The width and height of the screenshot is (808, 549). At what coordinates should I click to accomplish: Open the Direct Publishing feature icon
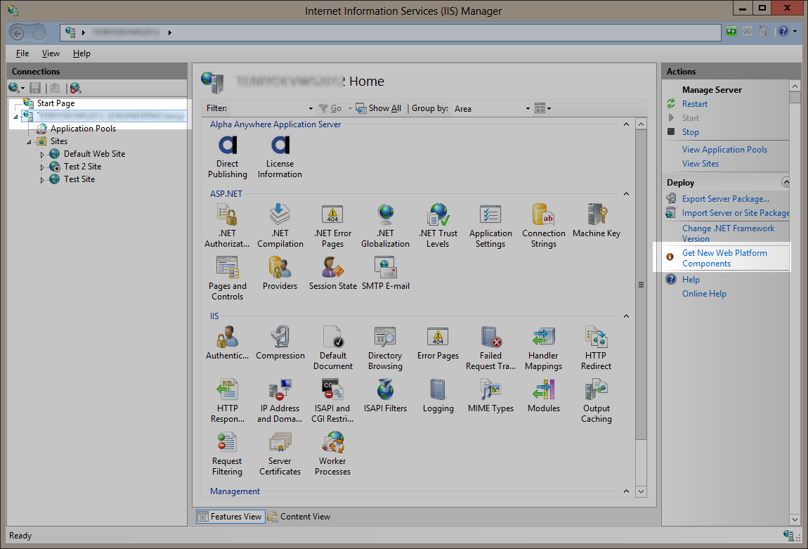pos(227,156)
